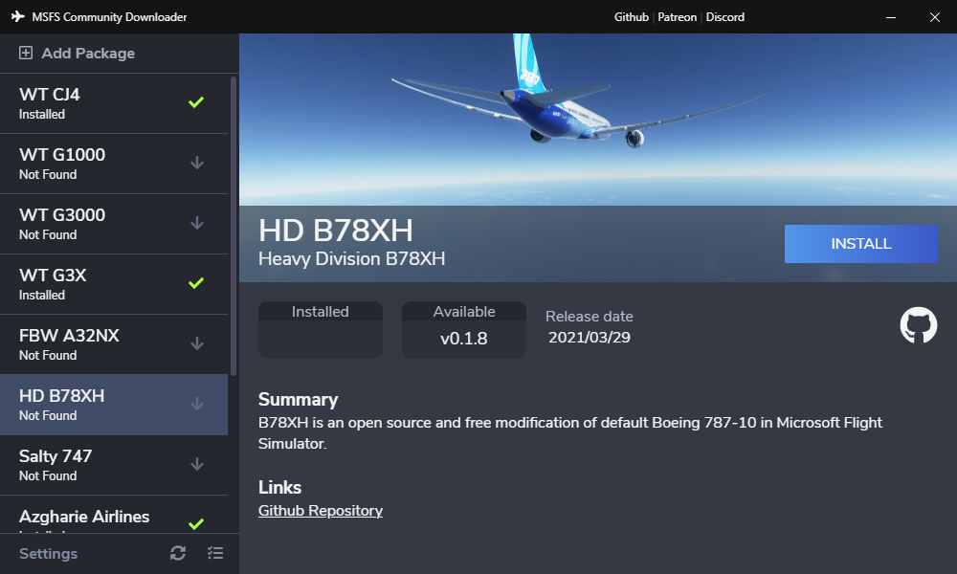Select the Salty 747 package
The image size is (957, 574).
[114, 465]
